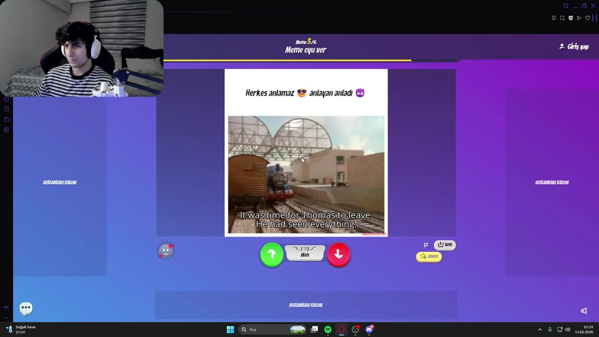The image size is (599, 337).
Task: Toggle the mute speaker icon
Action: (x=584, y=311)
